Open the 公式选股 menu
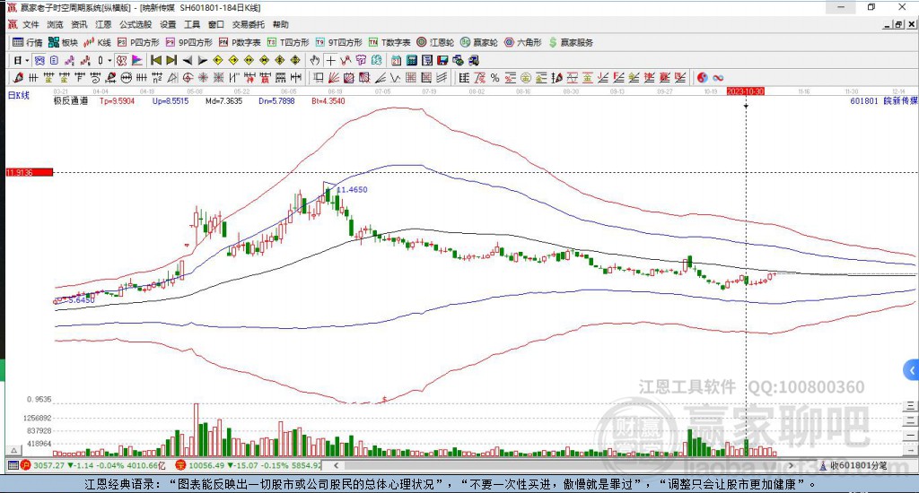 click(x=136, y=24)
